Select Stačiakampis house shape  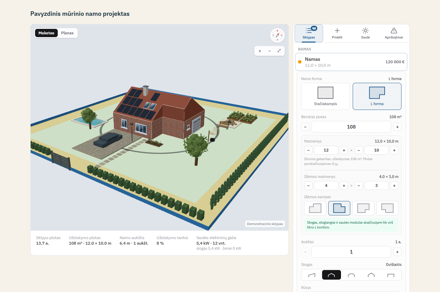(x=326, y=96)
